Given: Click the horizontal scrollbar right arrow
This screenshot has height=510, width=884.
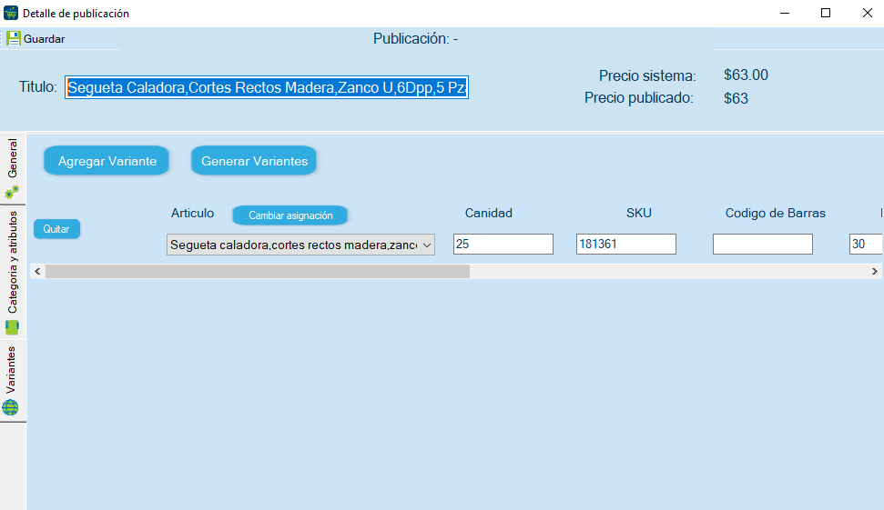Looking at the screenshot, I should click(874, 271).
